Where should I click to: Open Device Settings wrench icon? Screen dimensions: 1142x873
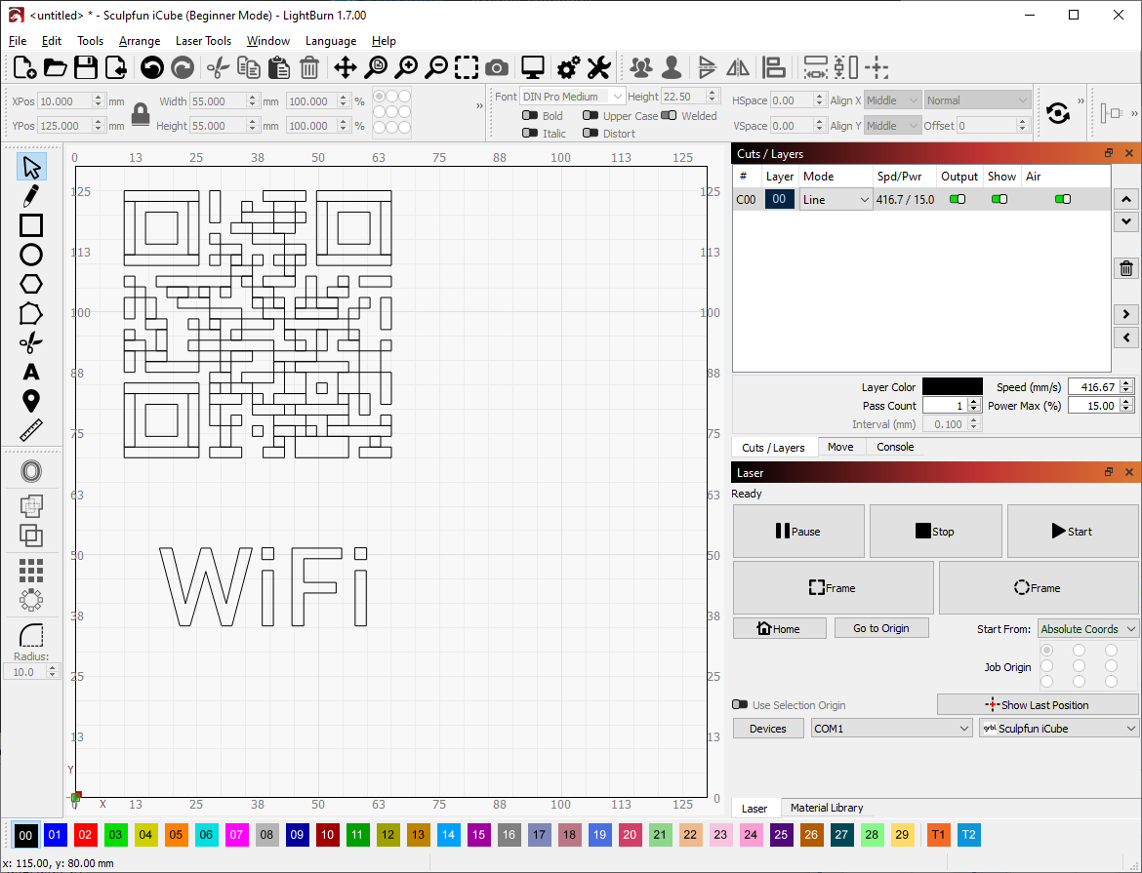[x=598, y=67]
